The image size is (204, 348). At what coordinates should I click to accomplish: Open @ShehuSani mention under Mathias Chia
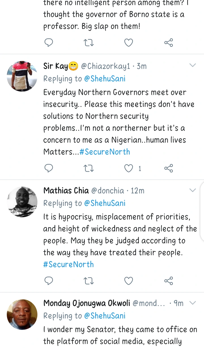coord(105,203)
